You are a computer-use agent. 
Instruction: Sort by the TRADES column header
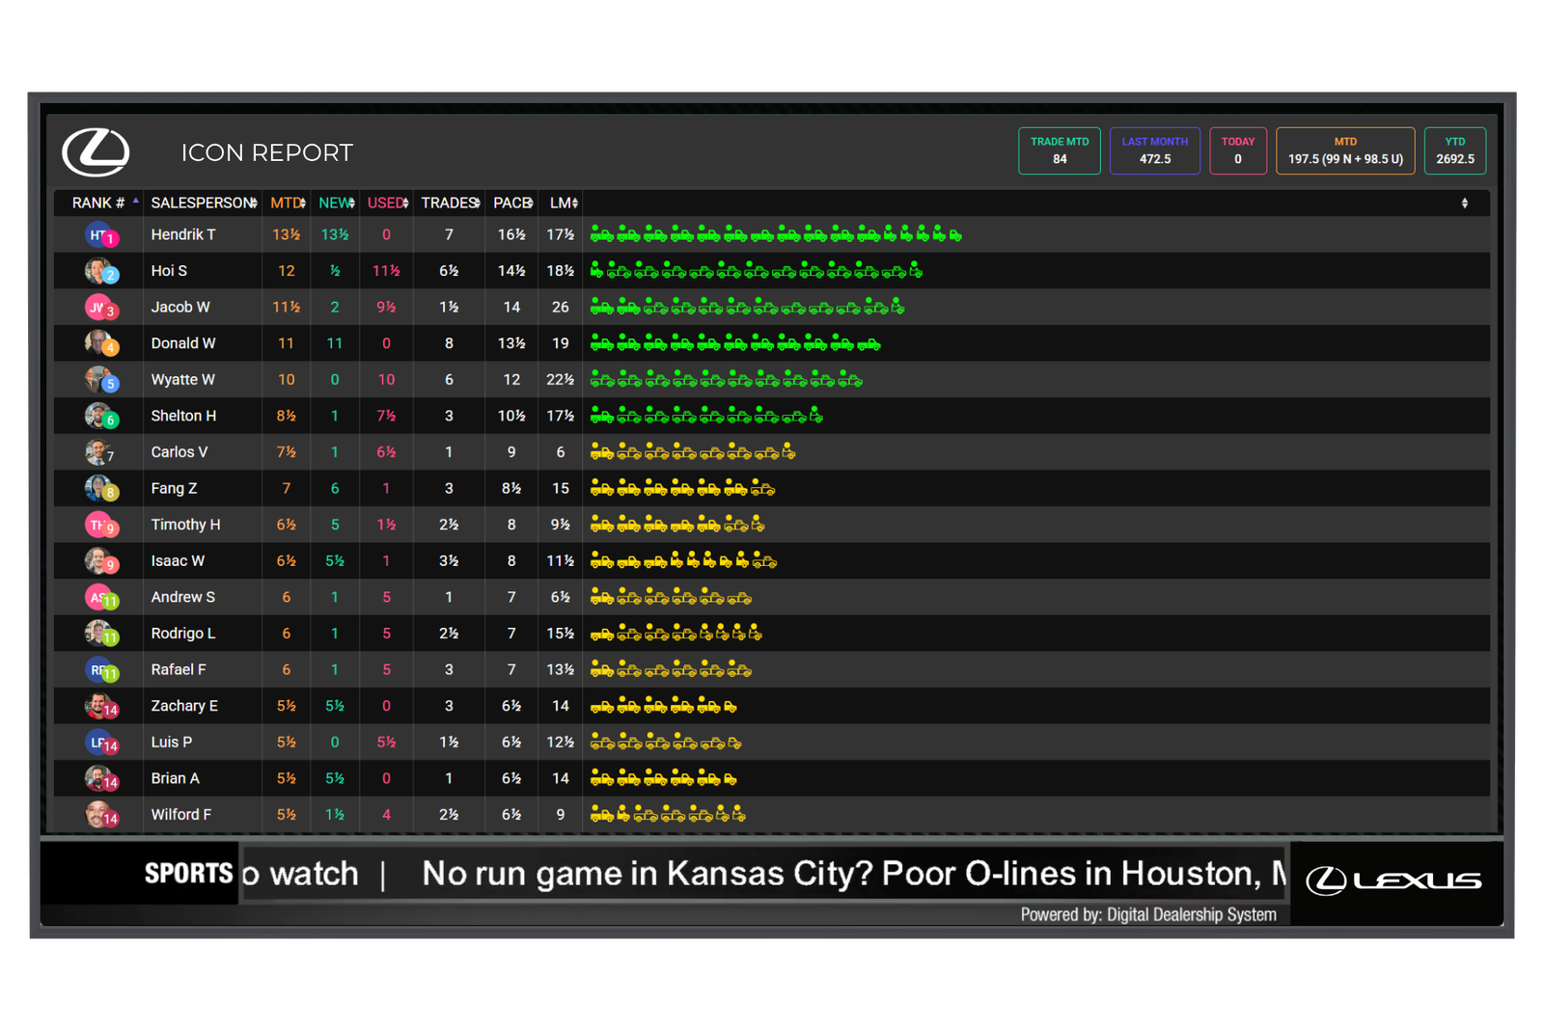point(450,203)
